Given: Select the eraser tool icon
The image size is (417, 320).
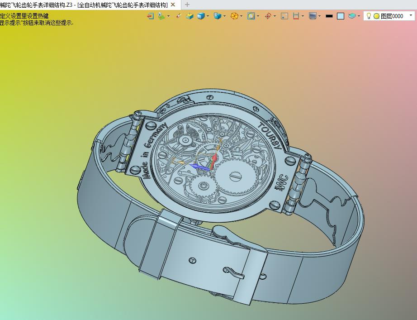Looking at the screenshot, I should pos(179,16).
